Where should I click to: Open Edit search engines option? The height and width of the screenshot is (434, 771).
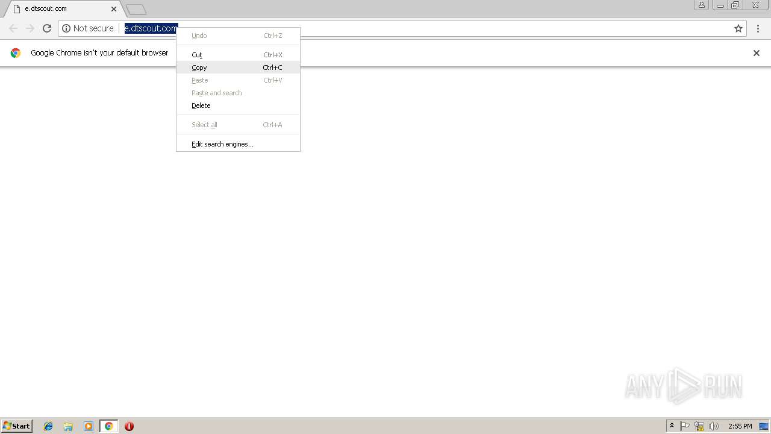coord(238,144)
